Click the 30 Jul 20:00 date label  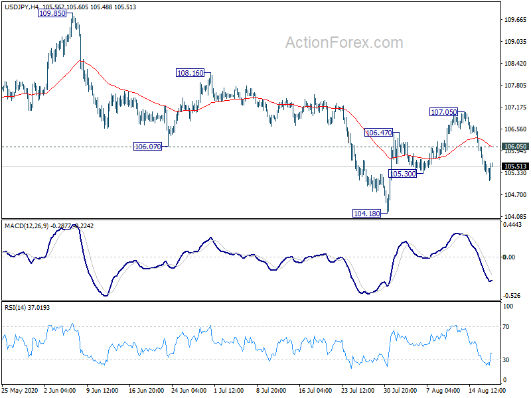400,390
